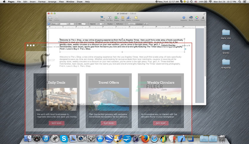Open the Inspector panel
Image resolution: width=249 pixels, height=144 pixels.
tap(184, 18)
